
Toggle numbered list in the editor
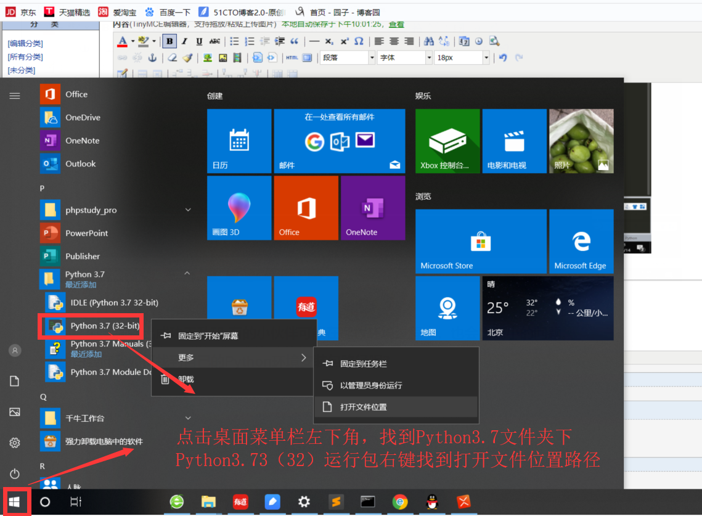[250, 41]
